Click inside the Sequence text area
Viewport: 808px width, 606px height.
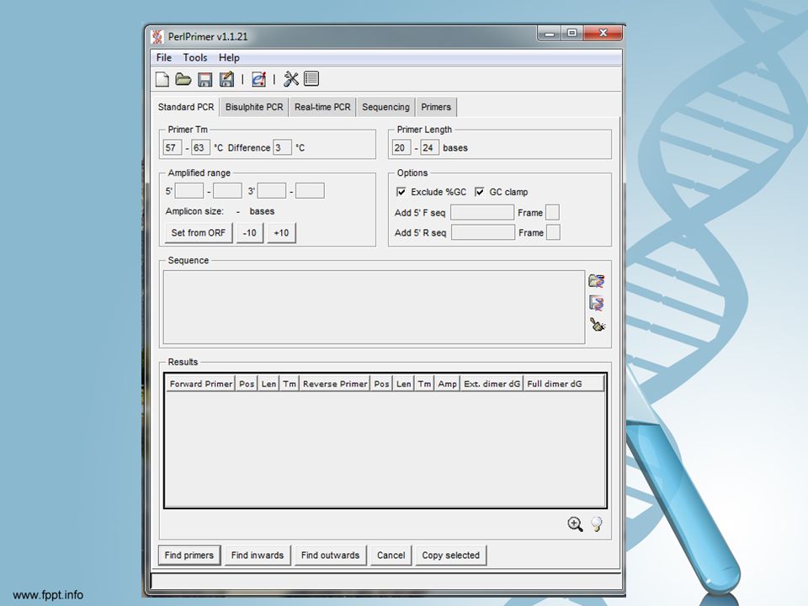[374, 307]
